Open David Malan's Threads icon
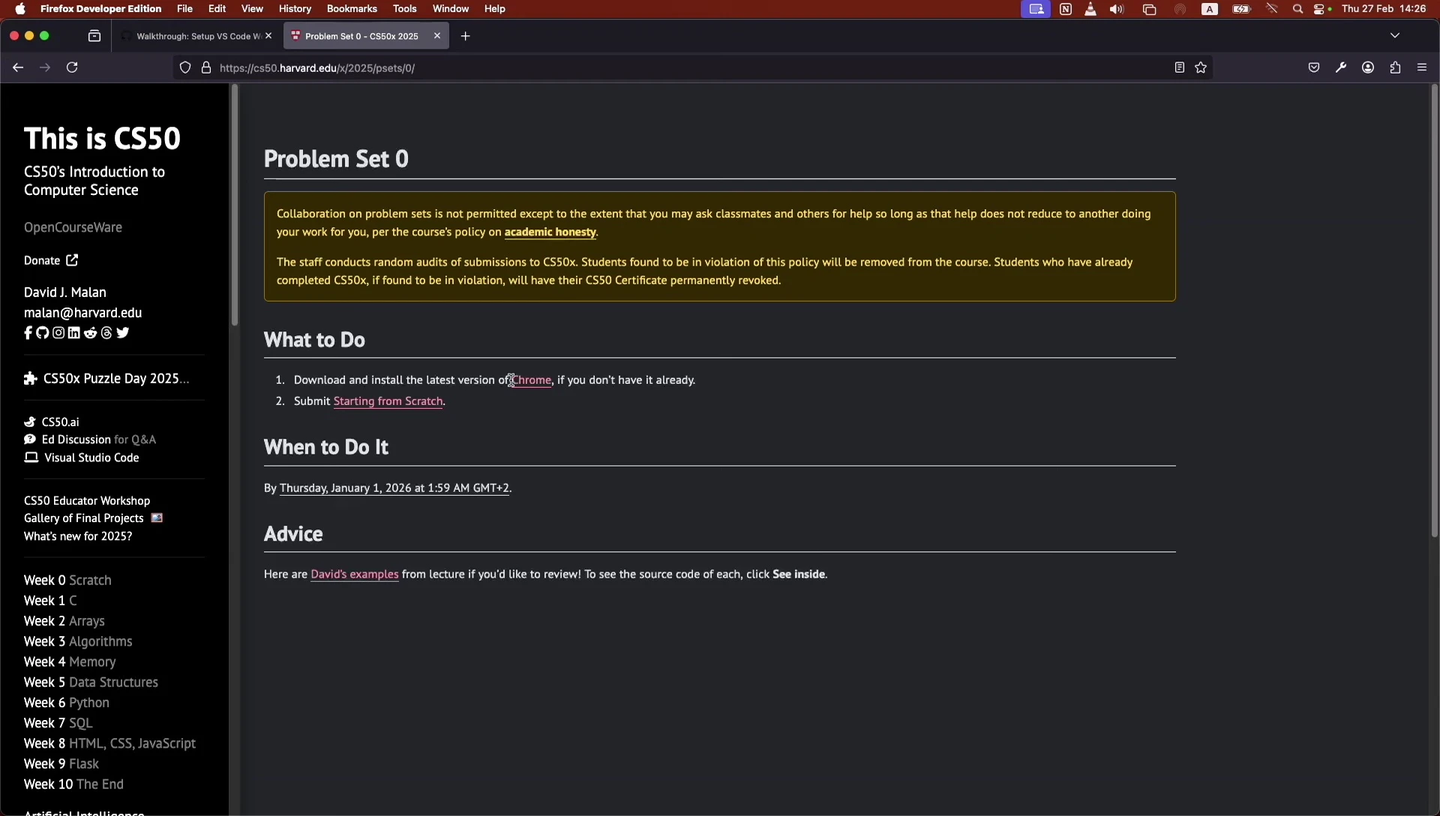The width and height of the screenshot is (1440, 816). point(106,333)
